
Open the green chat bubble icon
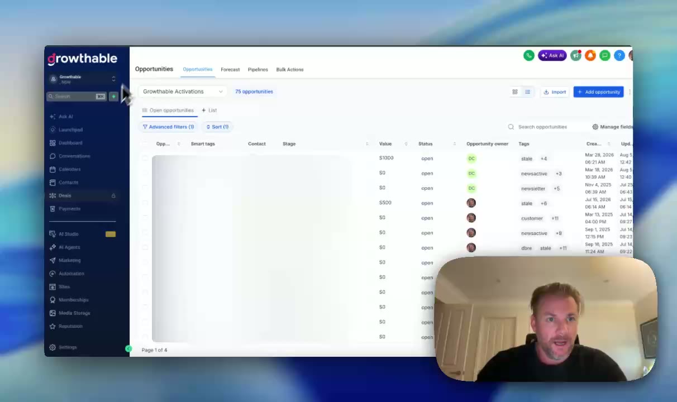pos(605,55)
